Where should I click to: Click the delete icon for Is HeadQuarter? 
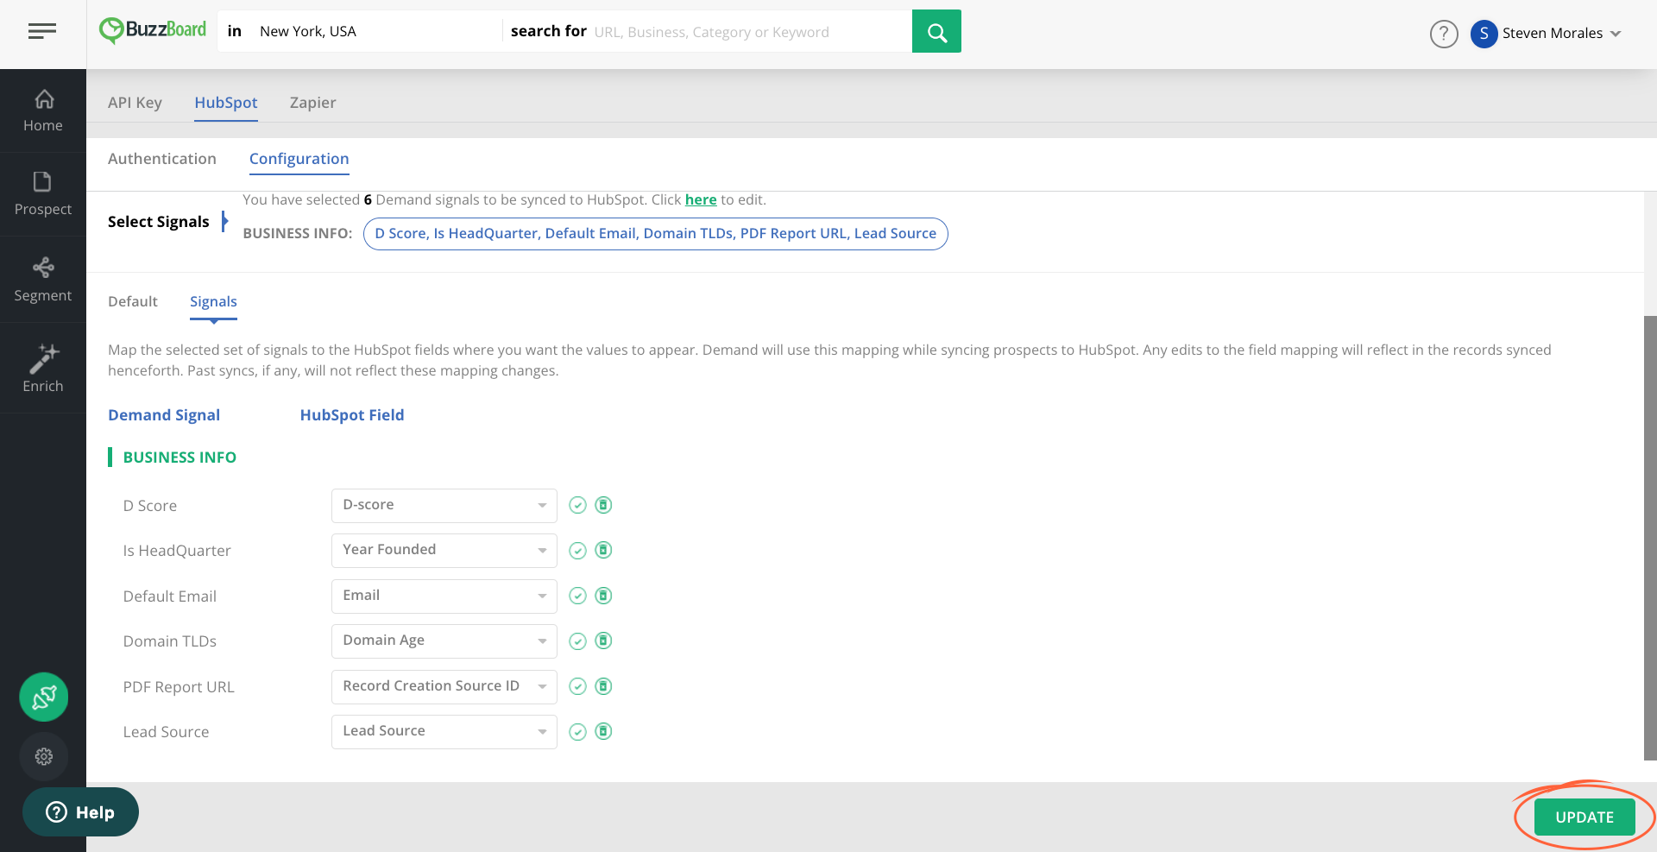click(x=604, y=550)
